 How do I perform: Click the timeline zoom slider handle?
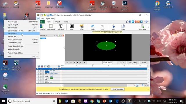click(x=143, y=85)
